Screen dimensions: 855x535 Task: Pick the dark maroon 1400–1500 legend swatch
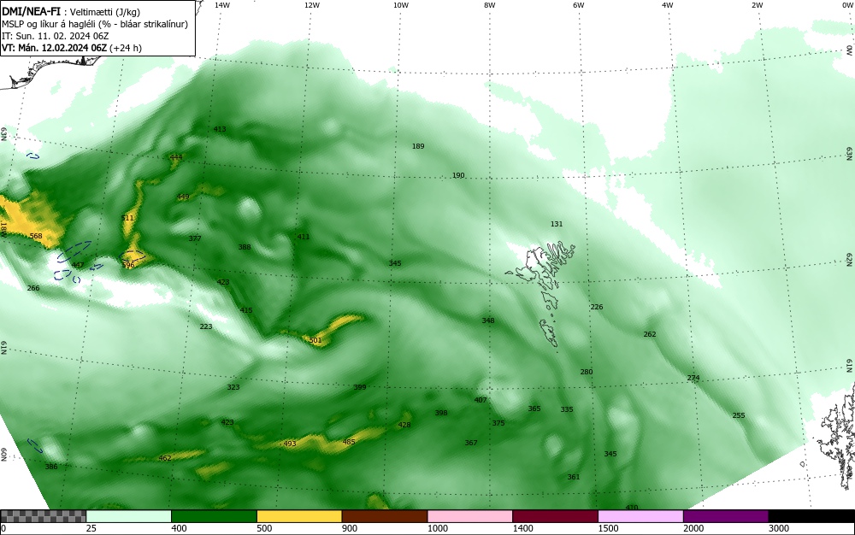tap(555, 516)
